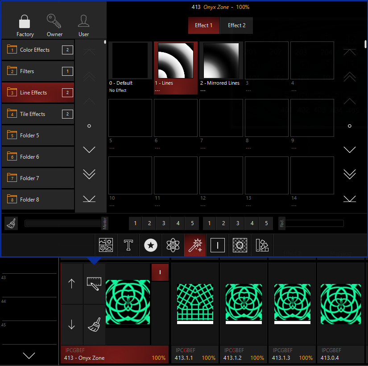The width and height of the screenshot is (368, 366).
Task: Select zone 413.1.3 thumbnail
Action: pos(292,304)
